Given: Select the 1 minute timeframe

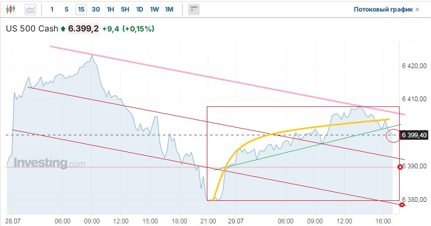Looking at the screenshot, I should (52, 9).
